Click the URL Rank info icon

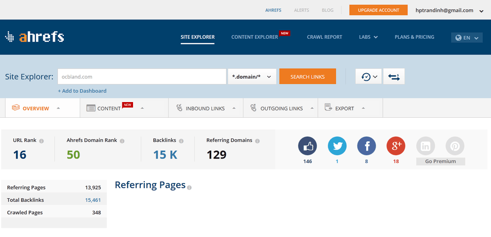pos(41,141)
